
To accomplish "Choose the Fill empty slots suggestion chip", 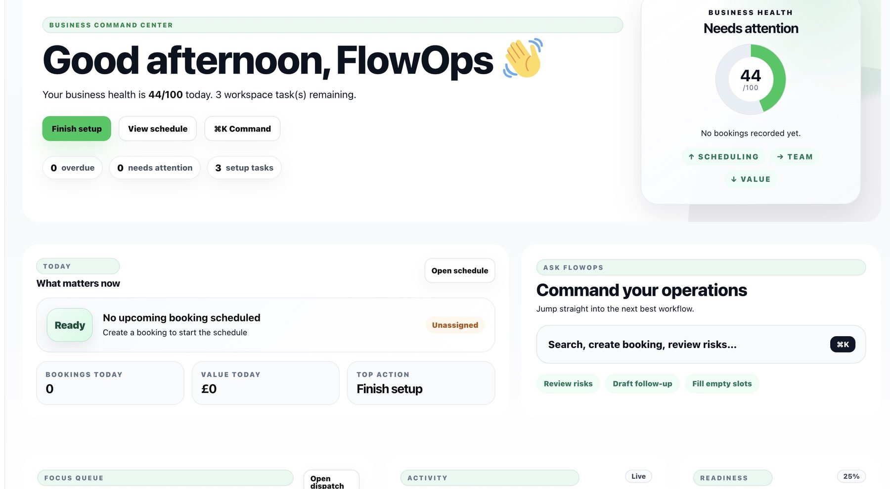I will click(x=722, y=384).
